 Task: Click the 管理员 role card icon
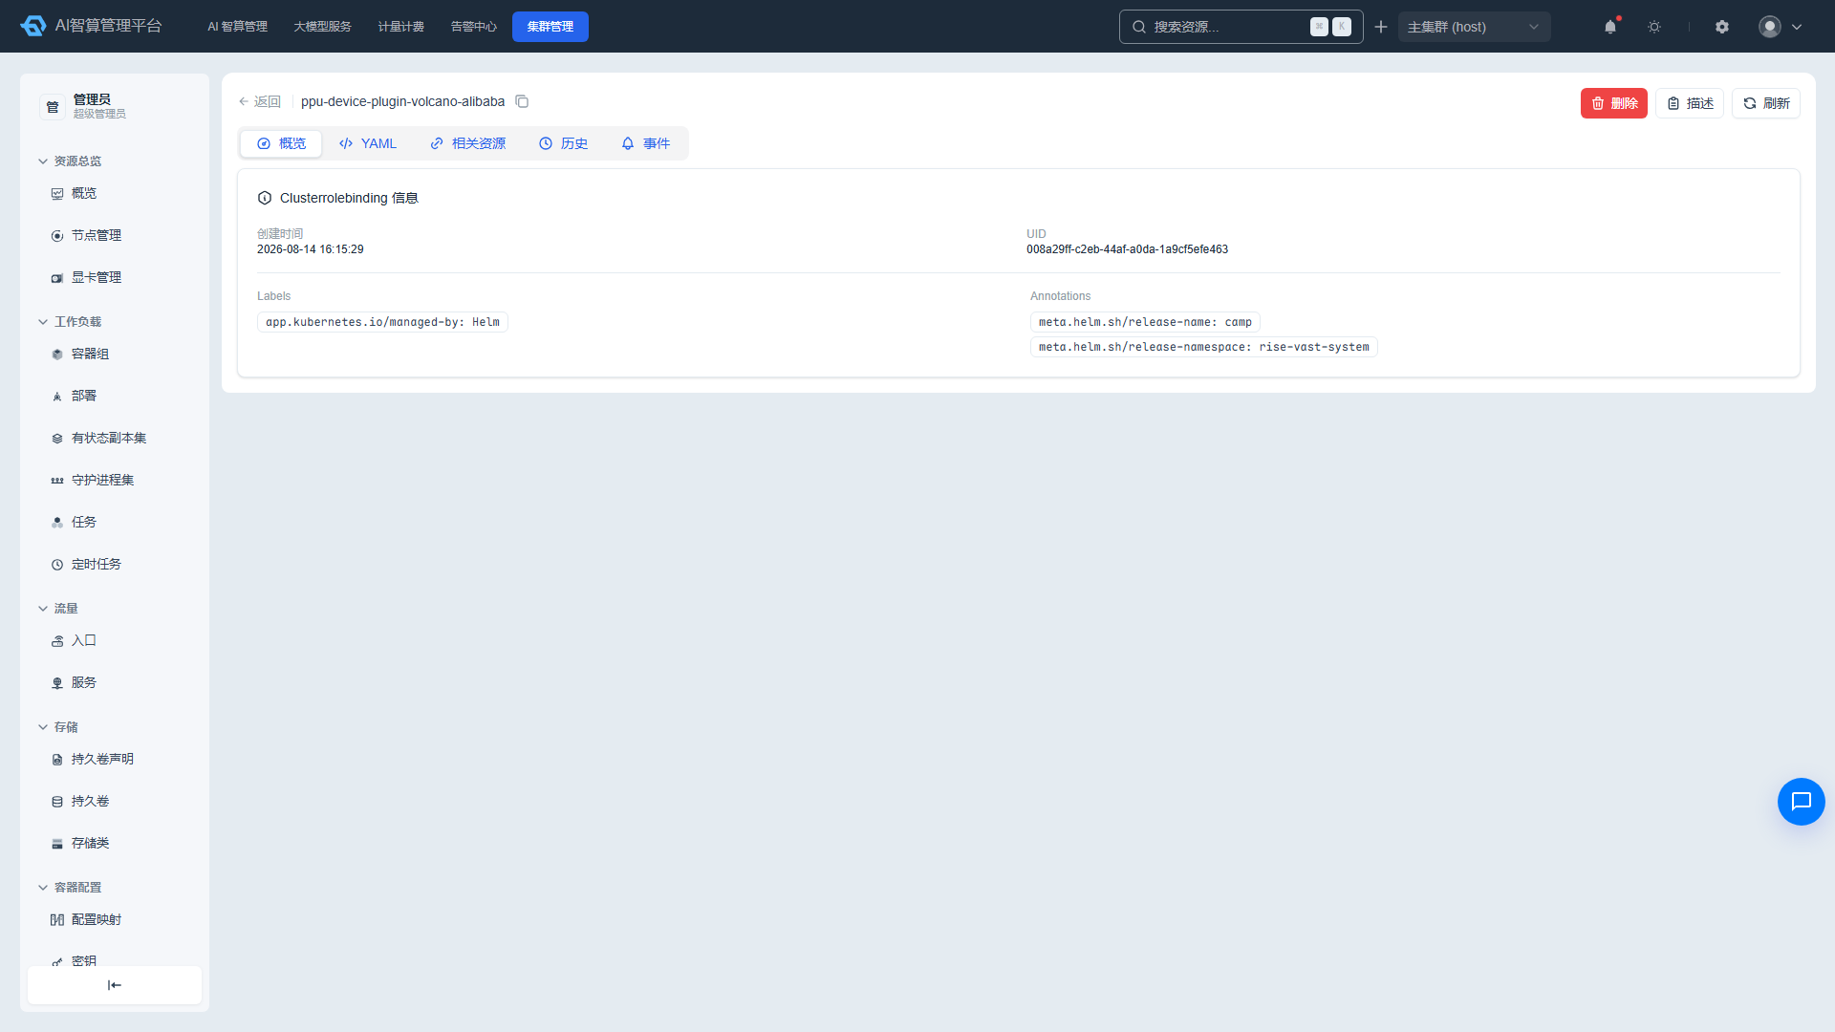pyautogui.click(x=53, y=106)
